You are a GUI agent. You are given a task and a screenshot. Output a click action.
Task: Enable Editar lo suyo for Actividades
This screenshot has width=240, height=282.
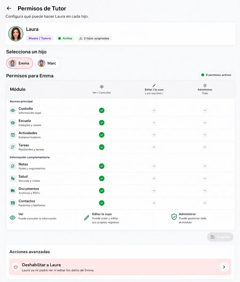154,135
